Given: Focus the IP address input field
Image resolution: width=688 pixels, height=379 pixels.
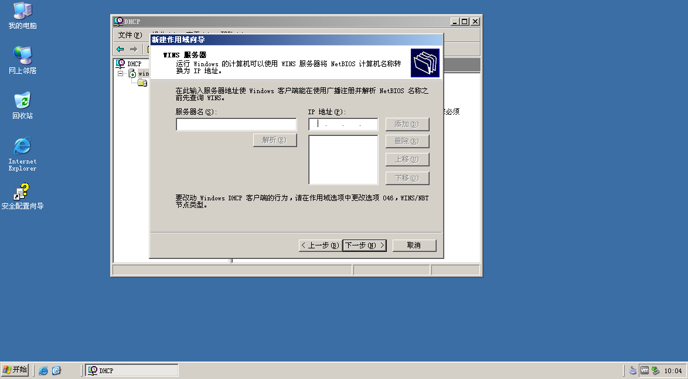Looking at the screenshot, I should (343, 125).
